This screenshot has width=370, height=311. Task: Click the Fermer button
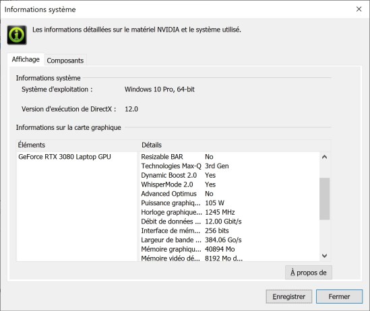click(339, 296)
